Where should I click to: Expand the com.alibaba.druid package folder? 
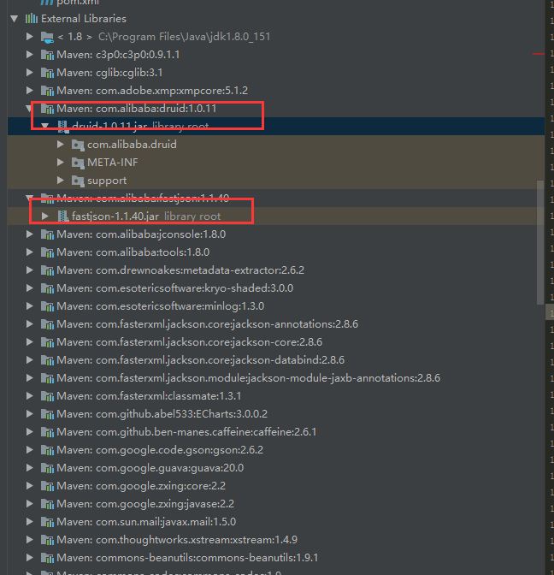pos(61,145)
